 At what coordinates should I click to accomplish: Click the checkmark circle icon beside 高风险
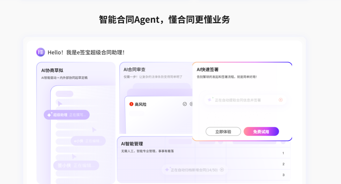pyautogui.click(x=184, y=104)
